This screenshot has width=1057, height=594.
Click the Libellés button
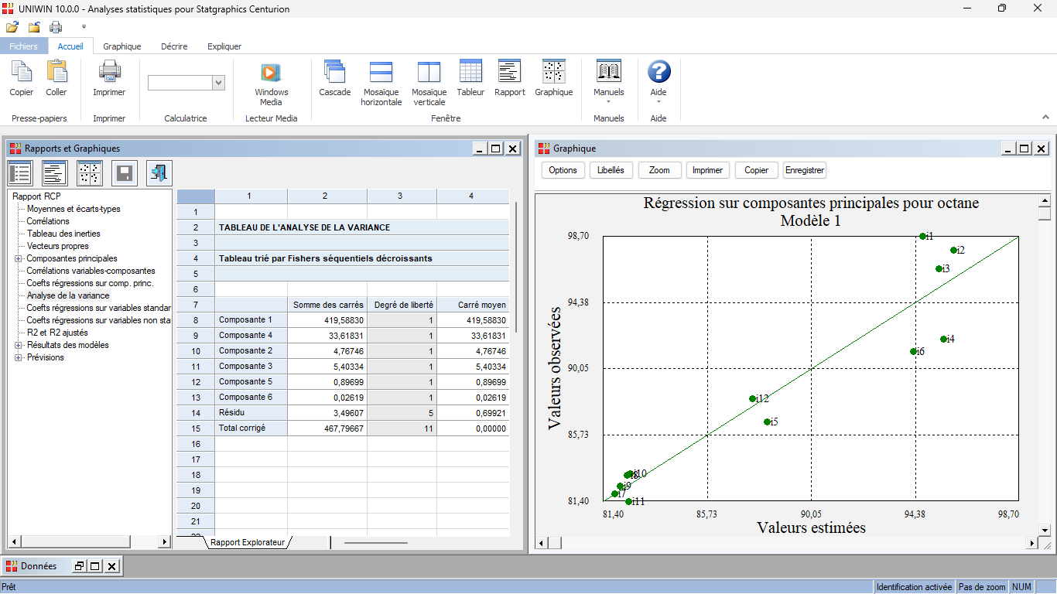pyautogui.click(x=611, y=170)
